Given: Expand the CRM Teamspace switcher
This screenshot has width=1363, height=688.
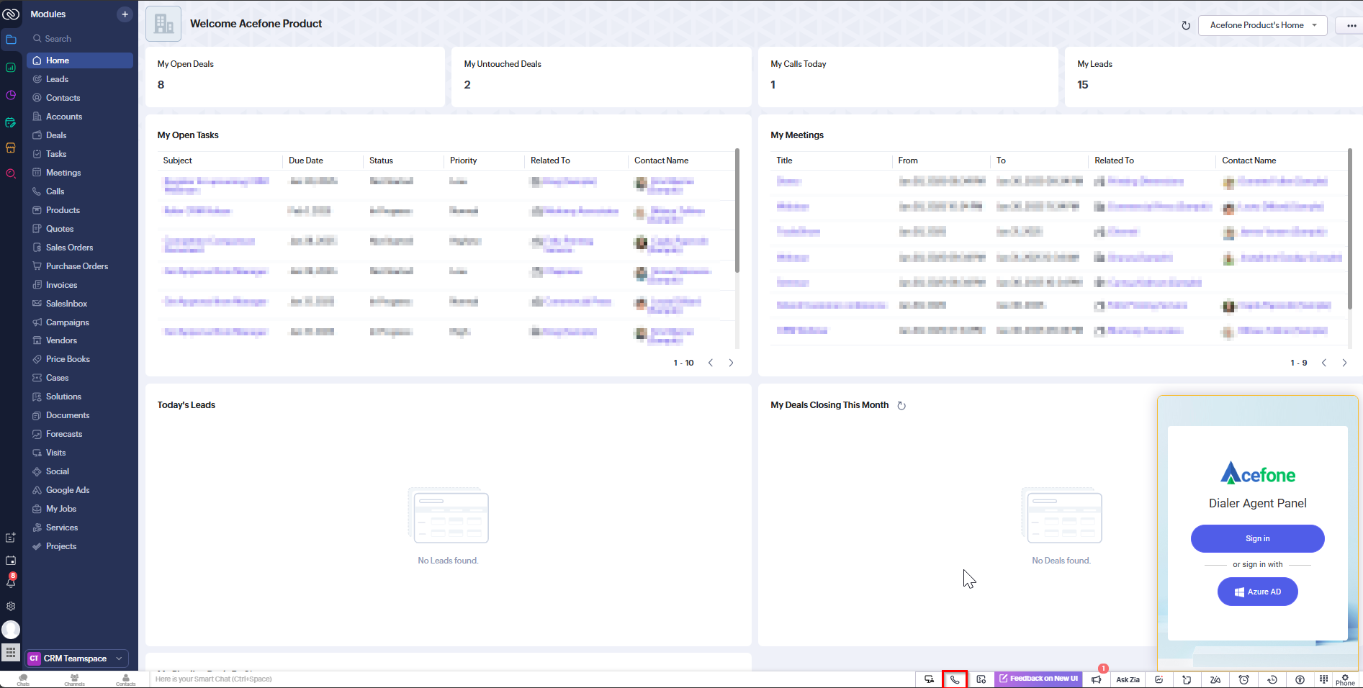Looking at the screenshot, I should (77, 658).
